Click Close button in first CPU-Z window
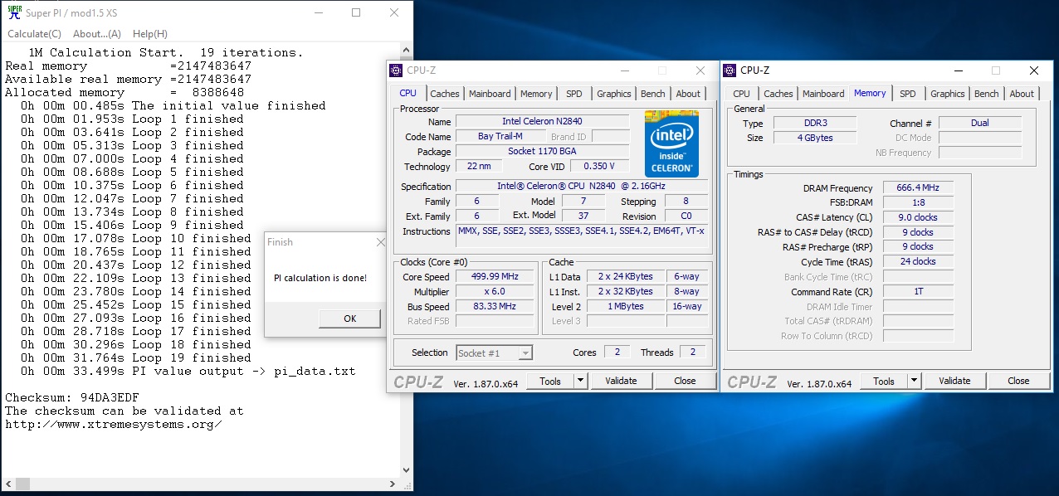Image resolution: width=1059 pixels, height=496 pixels. [685, 381]
